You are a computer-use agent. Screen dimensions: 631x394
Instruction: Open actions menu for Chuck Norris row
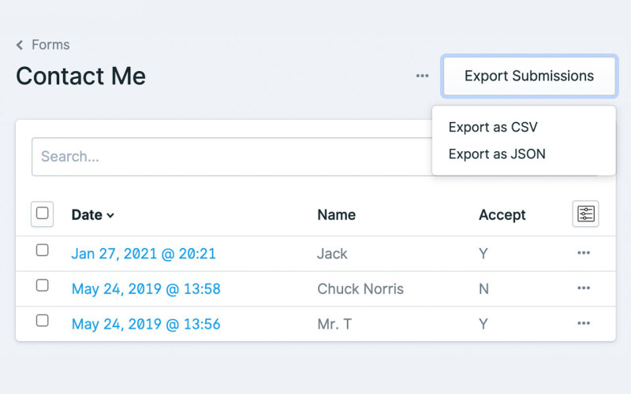584,288
